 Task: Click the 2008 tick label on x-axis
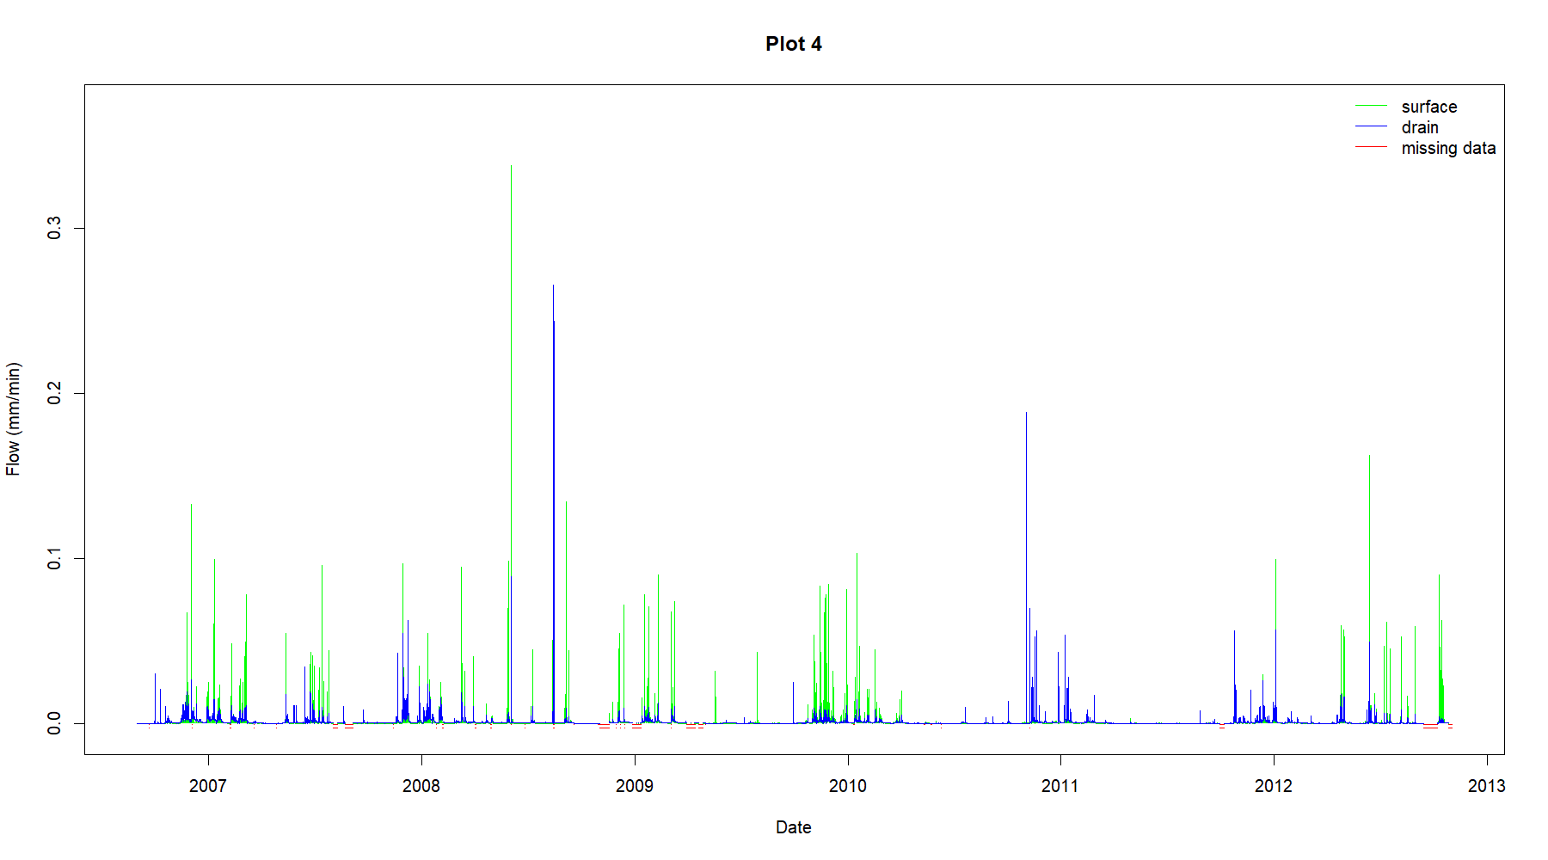coord(421,785)
